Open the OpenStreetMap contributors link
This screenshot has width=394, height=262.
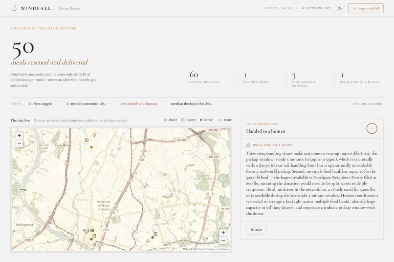(213, 249)
